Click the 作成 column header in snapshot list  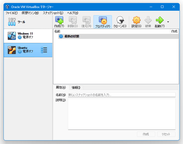pos(174,31)
